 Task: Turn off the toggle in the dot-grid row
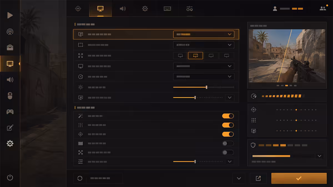point(228,125)
